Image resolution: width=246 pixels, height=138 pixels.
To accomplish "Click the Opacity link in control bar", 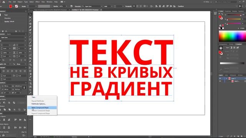I will point(55,6).
